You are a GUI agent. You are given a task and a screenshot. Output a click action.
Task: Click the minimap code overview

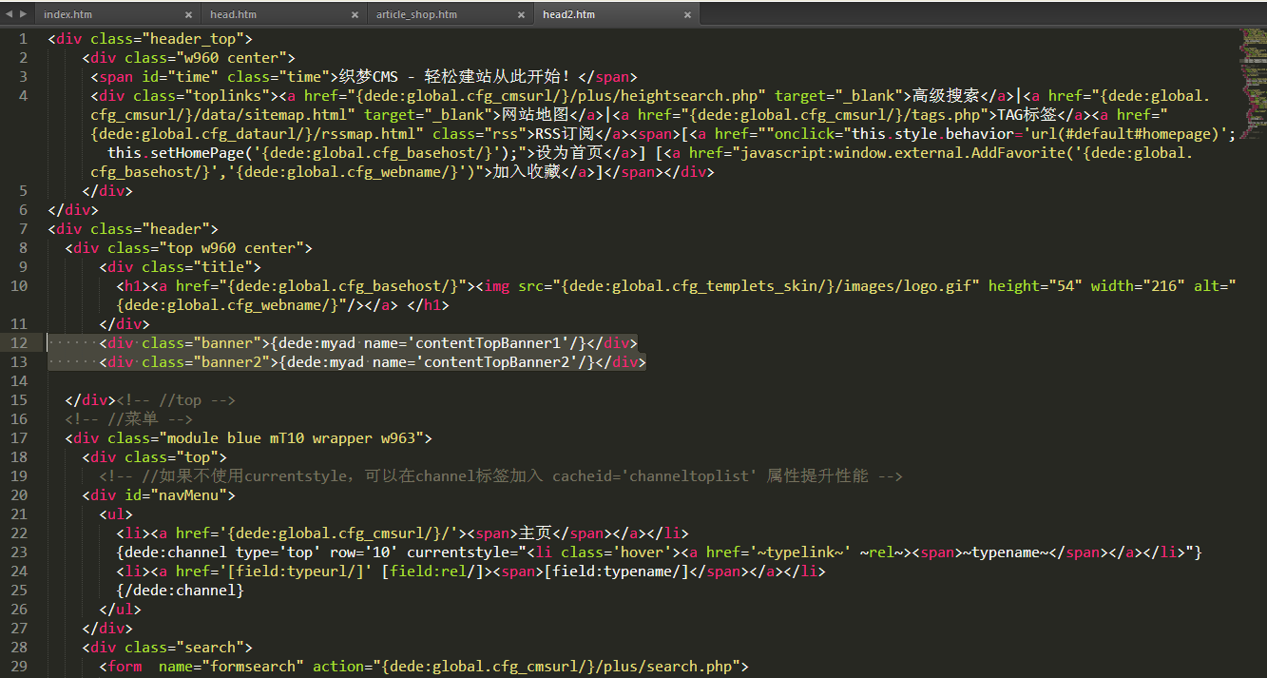(x=1253, y=86)
